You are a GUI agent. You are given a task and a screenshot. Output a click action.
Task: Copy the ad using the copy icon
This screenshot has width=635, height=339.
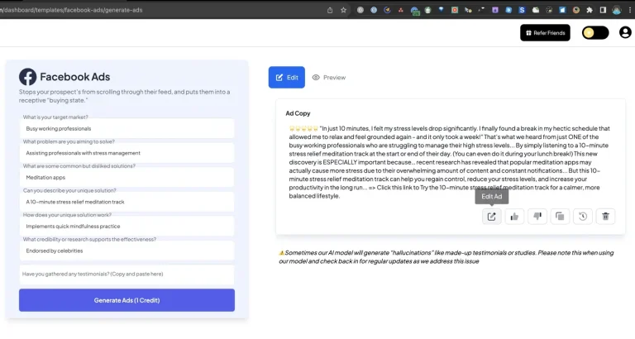point(560,216)
